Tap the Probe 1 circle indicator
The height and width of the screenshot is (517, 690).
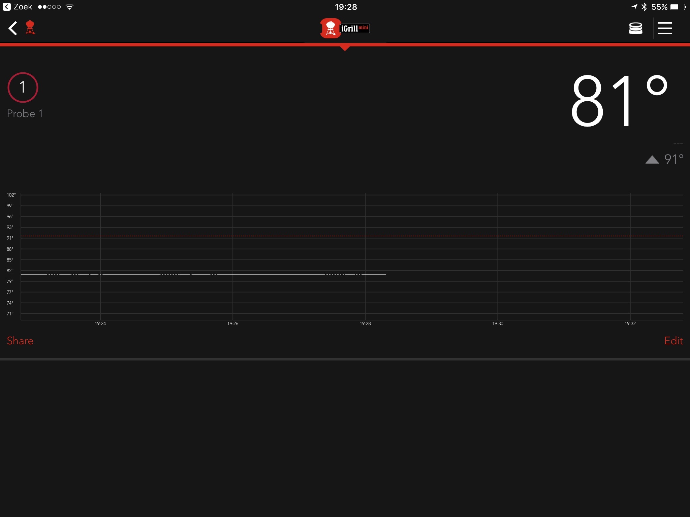(x=23, y=88)
